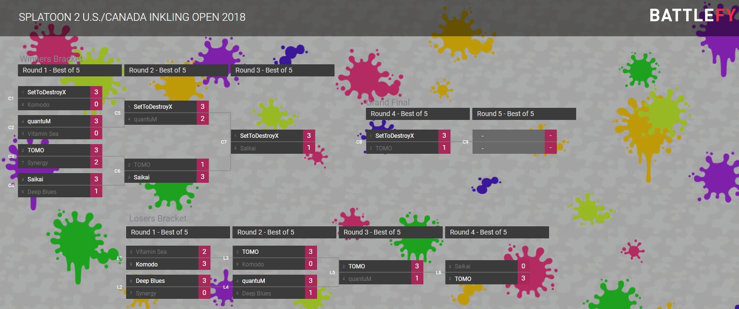Screen dimensions: 739x309
Task: Select Saikai in winners match C6
Action: pyautogui.click(x=160, y=177)
